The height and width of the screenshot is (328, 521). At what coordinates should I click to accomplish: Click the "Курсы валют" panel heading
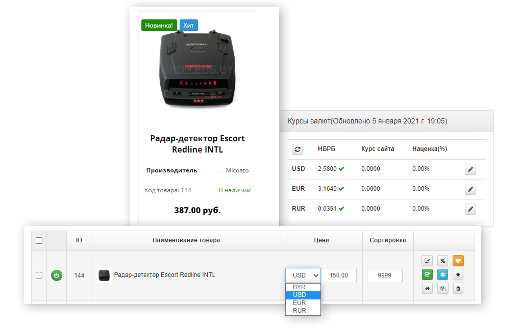367,121
